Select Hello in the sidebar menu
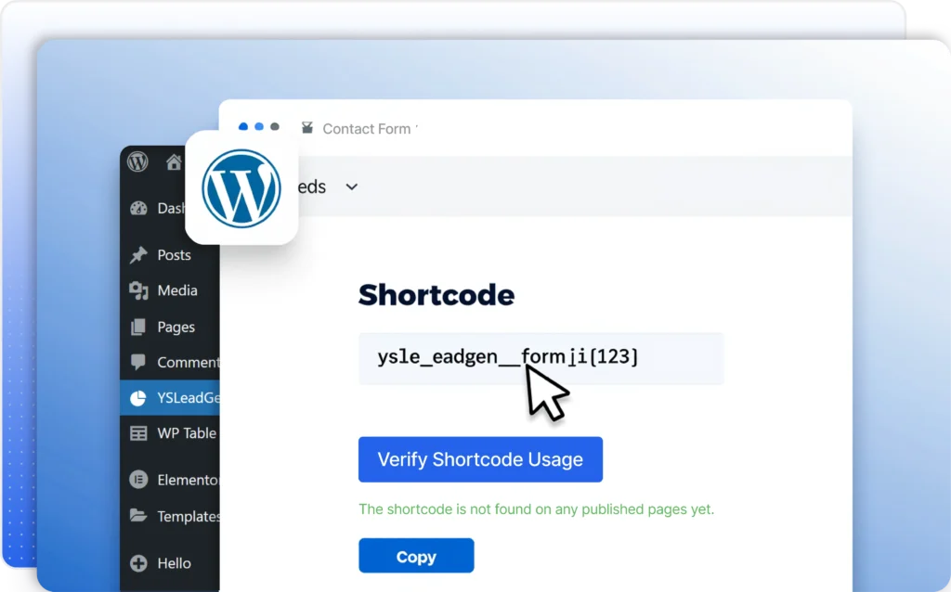Screen dimensions: 951x592 point(174,563)
